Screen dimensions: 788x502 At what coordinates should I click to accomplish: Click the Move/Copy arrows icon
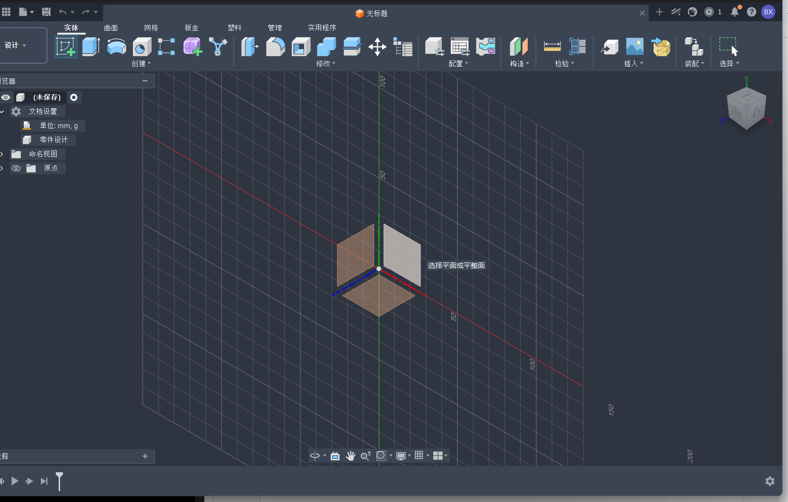click(x=377, y=47)
